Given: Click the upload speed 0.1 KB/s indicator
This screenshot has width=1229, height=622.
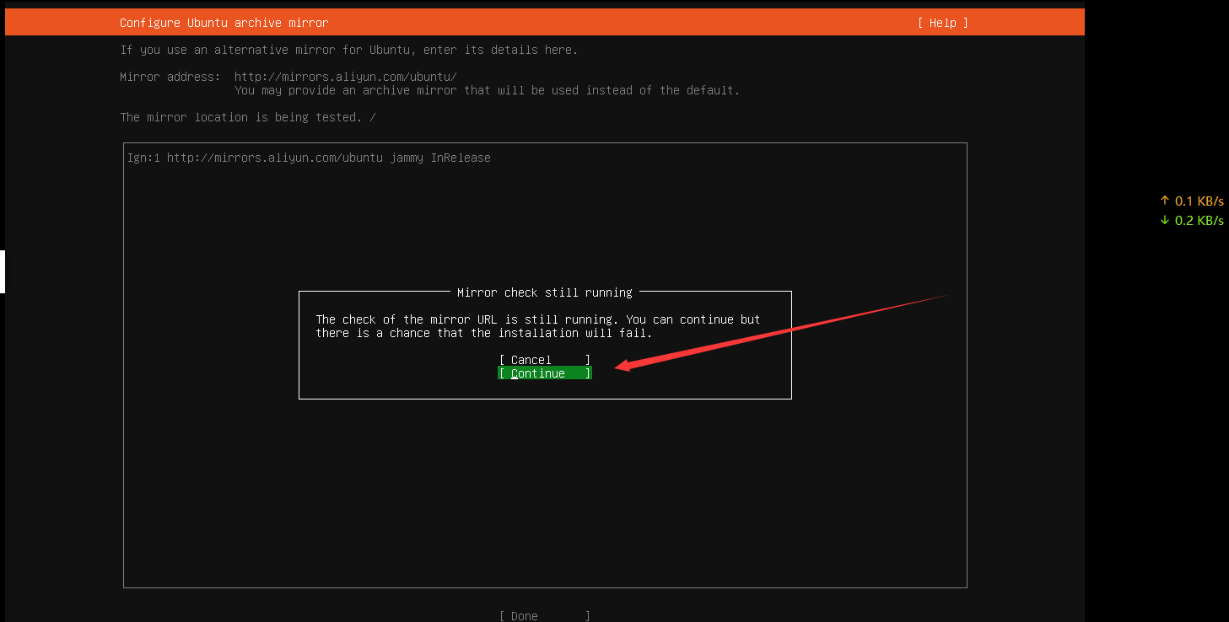Looking at the screenshot, I should pyautogui.click(x=1192, y=201).
